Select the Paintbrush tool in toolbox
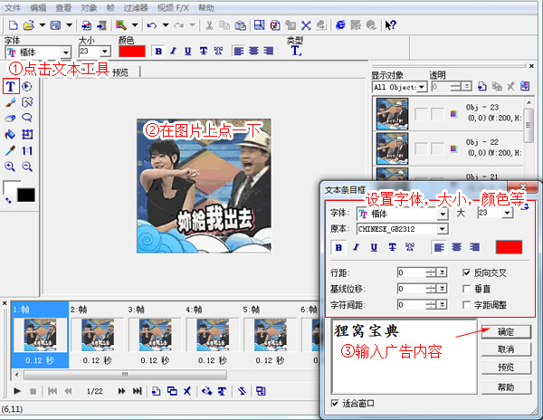 [x=10, y=102]
